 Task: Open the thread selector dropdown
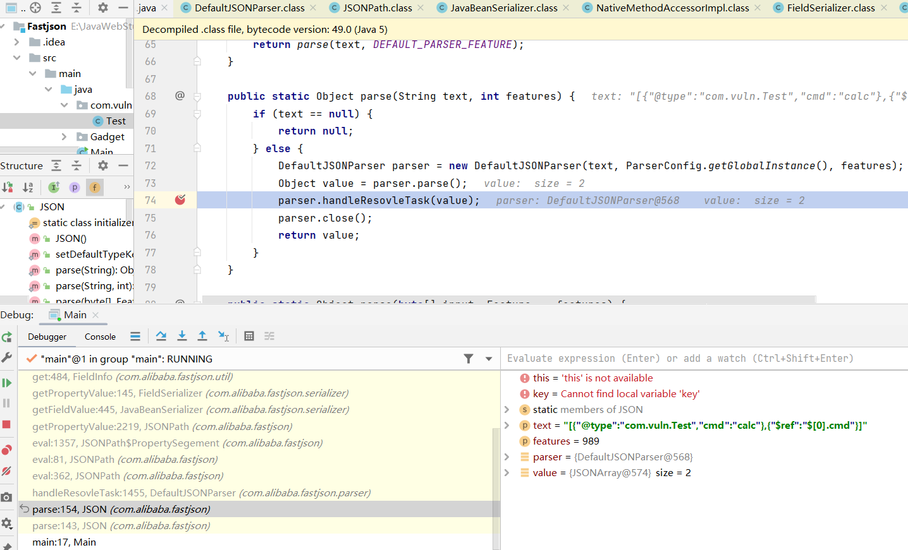(489, 359)
